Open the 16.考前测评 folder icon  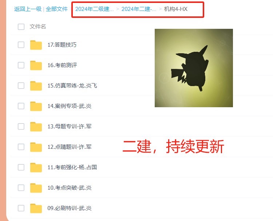click(x=36, y=65)
